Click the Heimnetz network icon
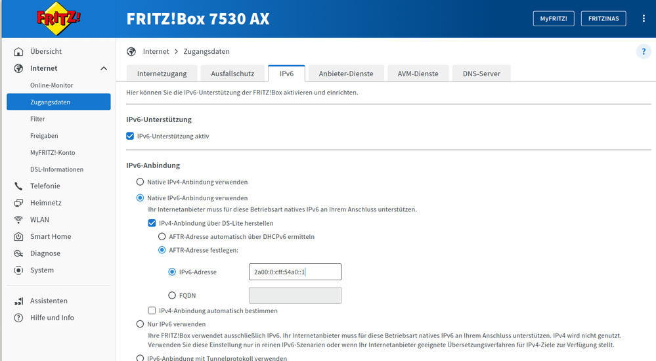 pos(18,203)
